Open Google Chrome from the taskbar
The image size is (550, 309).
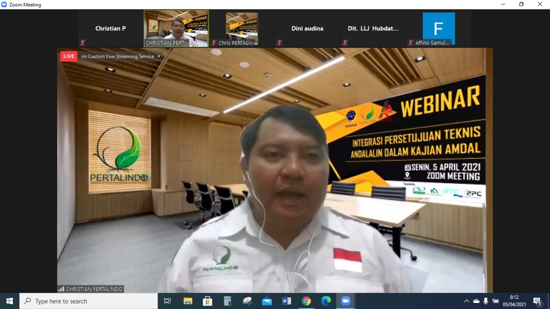tap(306, 301)
